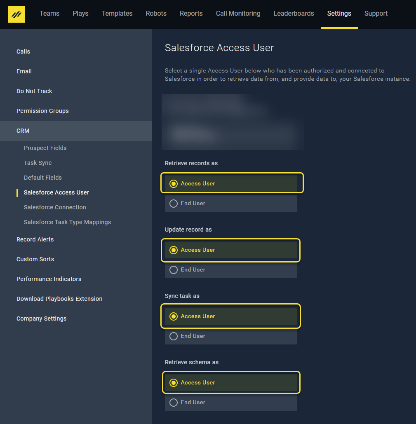Open Salesforce Task Type Mappings
Screen dimensions: 416x424
coord(67,222)
